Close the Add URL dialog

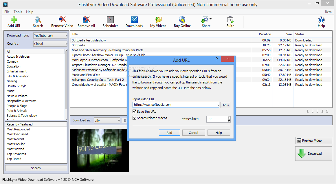(x=227, y=59)
